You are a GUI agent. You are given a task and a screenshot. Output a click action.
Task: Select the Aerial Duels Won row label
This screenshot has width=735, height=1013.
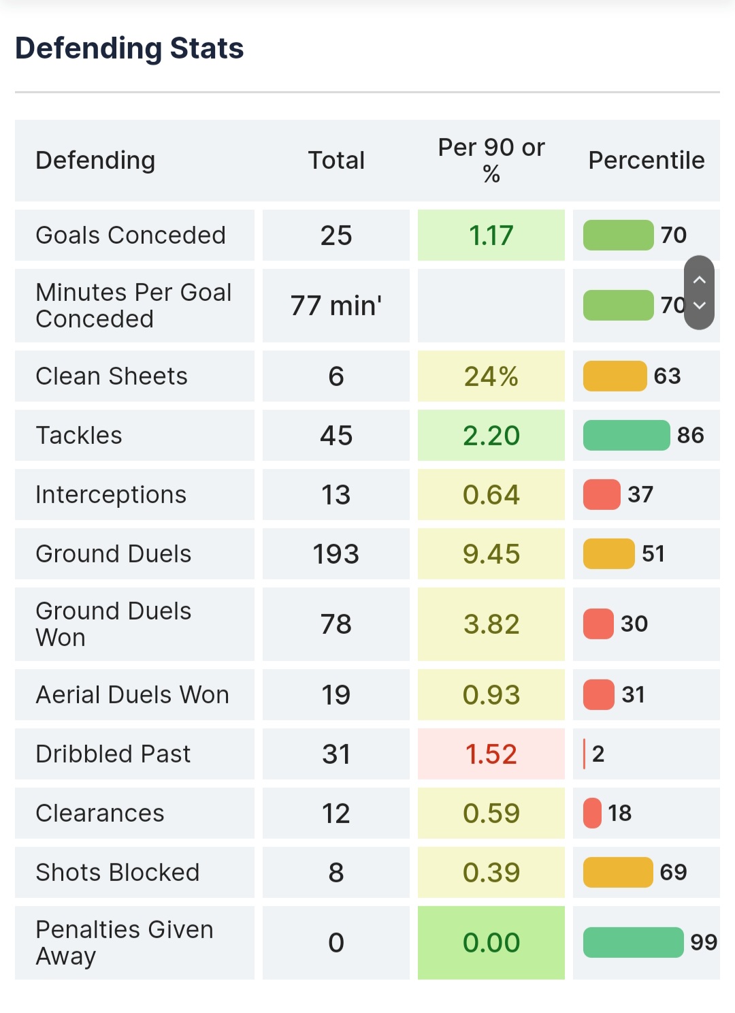coord(133,695)
